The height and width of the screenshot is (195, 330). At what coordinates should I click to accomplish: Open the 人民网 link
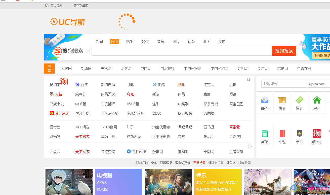[66, 69]
